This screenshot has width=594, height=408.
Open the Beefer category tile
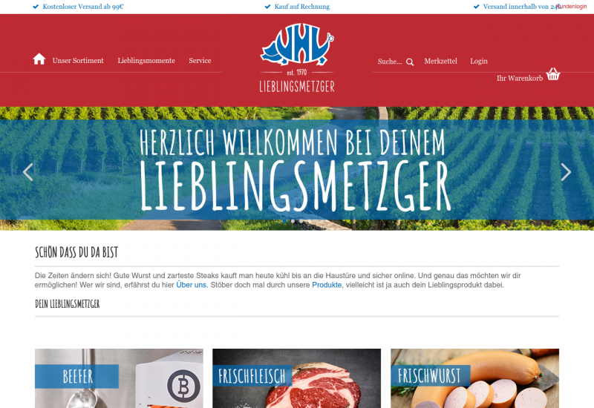coord(119,378)
